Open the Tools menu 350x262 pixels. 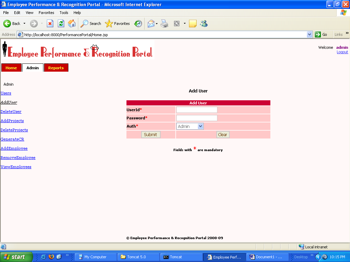(64, 13)
